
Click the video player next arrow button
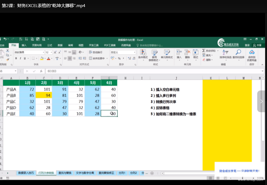(x=261, y=101)
